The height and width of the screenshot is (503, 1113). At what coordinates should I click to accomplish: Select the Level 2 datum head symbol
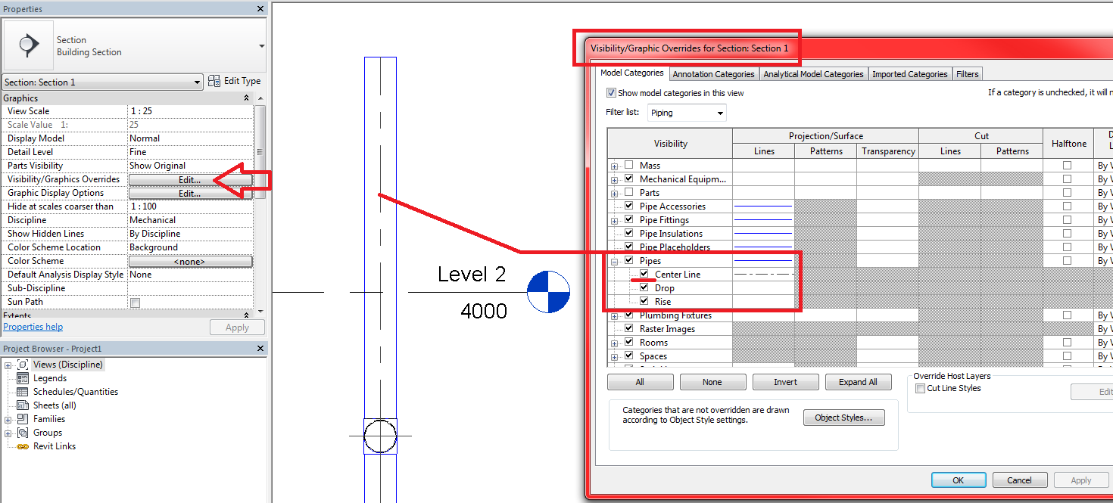pos(548,291)
